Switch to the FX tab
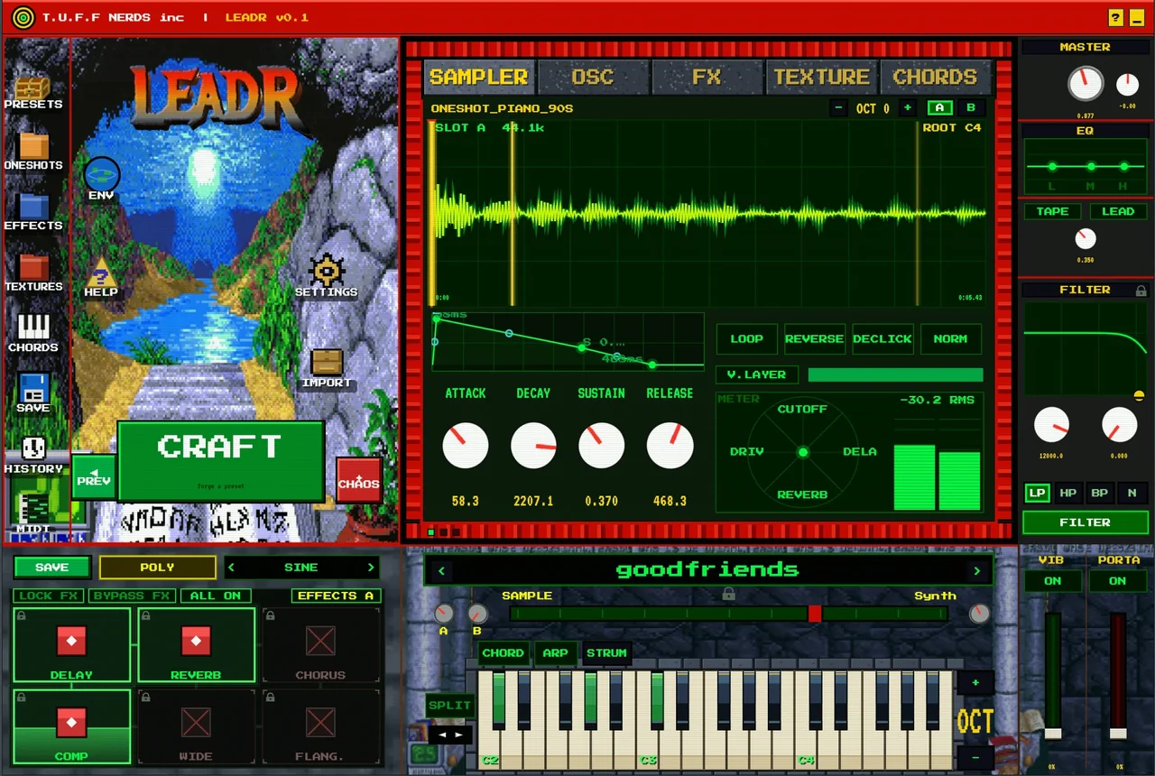Screen dimensions: 1155x776 [x=707, y=77]
